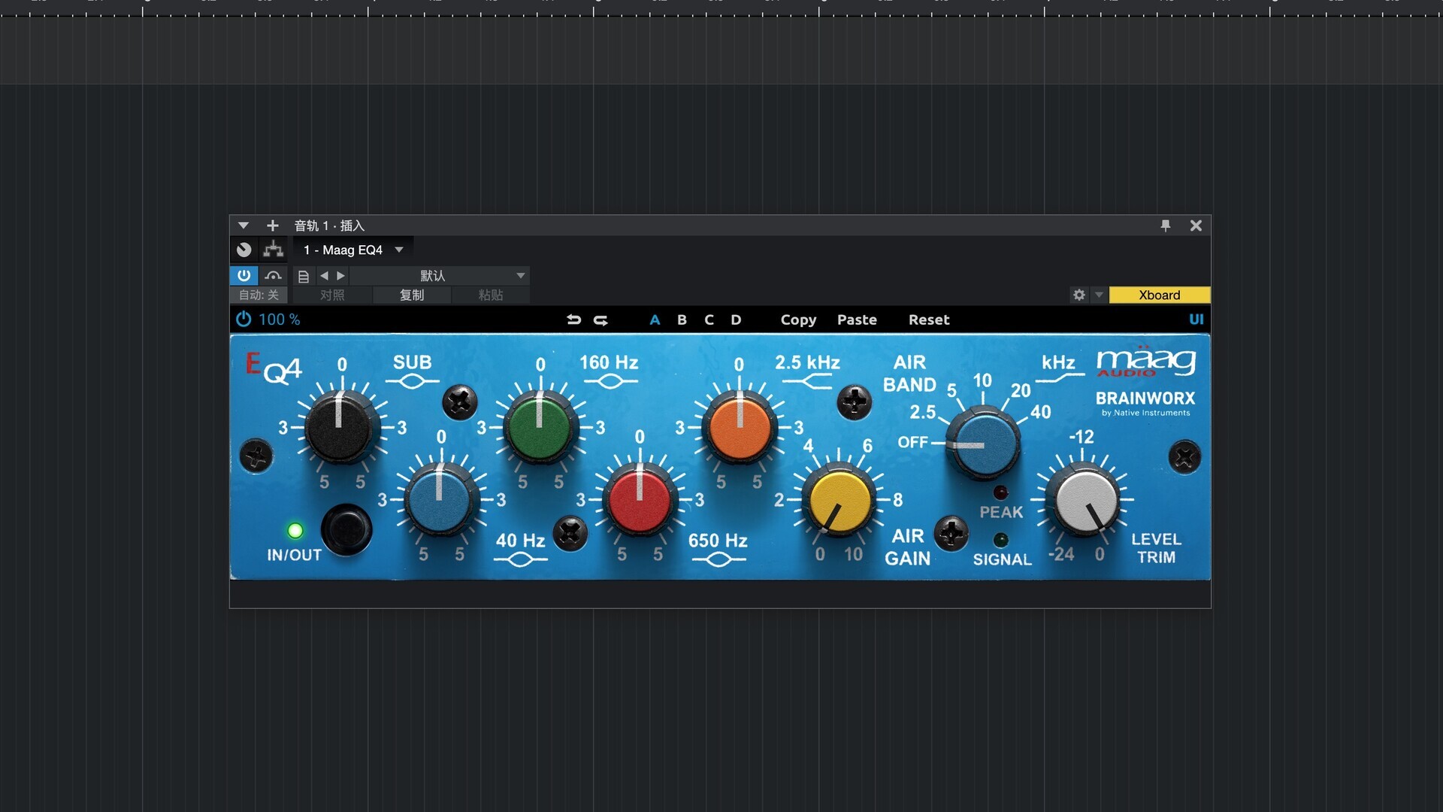Expand the window menu triangle at top-left
The height and width of the screenshot is (812, 1443).
click(243, 226)
